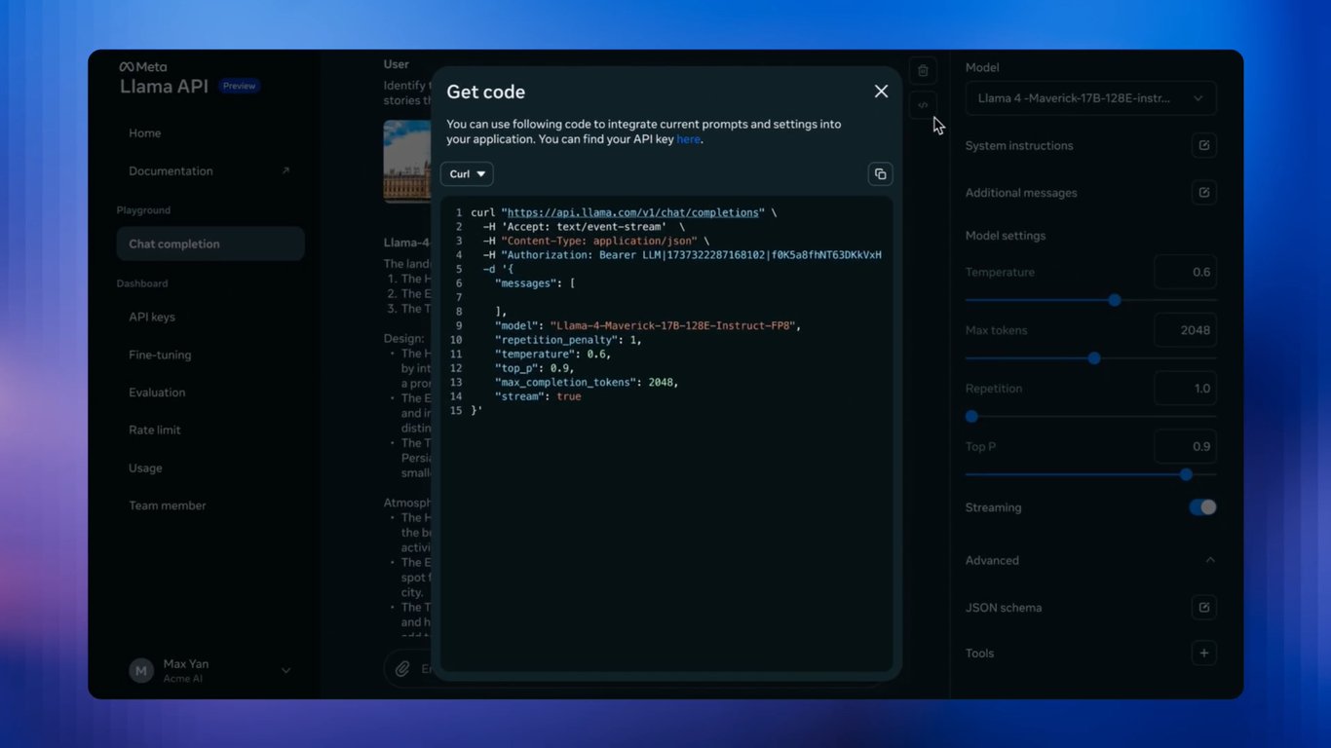Click the Temperature value field
This screenshot has width=1331, height=748.
(1185, 273)
